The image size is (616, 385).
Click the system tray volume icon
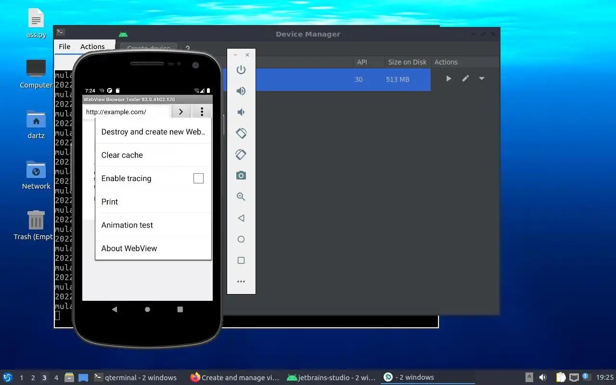pos(543,377)
